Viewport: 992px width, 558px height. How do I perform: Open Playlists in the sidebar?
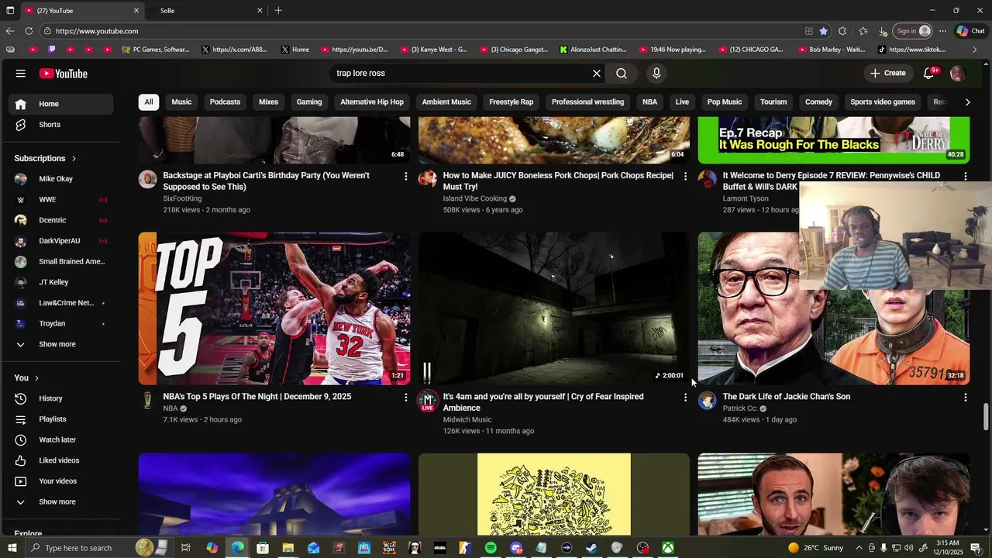tap(60, 419)
